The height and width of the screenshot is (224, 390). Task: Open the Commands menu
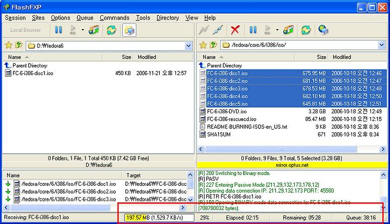pyautogui.click(x=114, y=18)
